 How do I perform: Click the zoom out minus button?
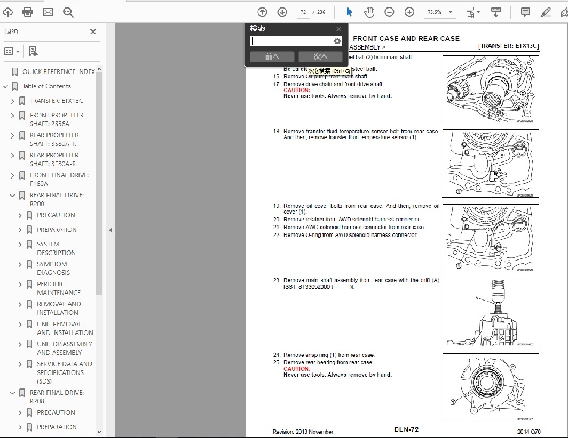[x=389, y=12]
